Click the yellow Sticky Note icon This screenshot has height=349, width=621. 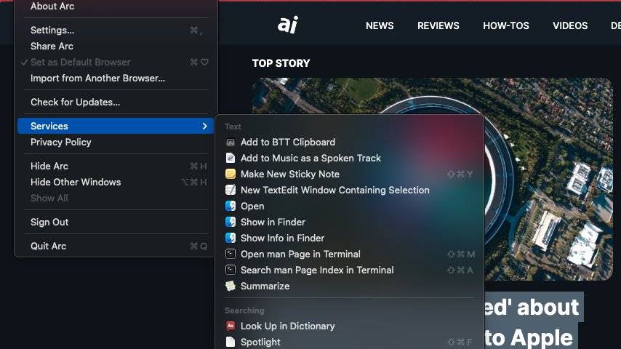pyautogui.click(x=231, y=174)
